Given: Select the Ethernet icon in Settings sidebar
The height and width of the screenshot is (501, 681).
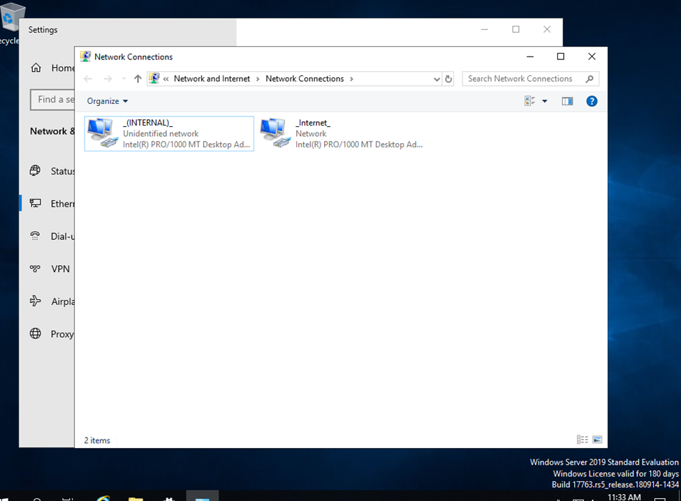Looking at the screenshot, I should click(35, 203).
